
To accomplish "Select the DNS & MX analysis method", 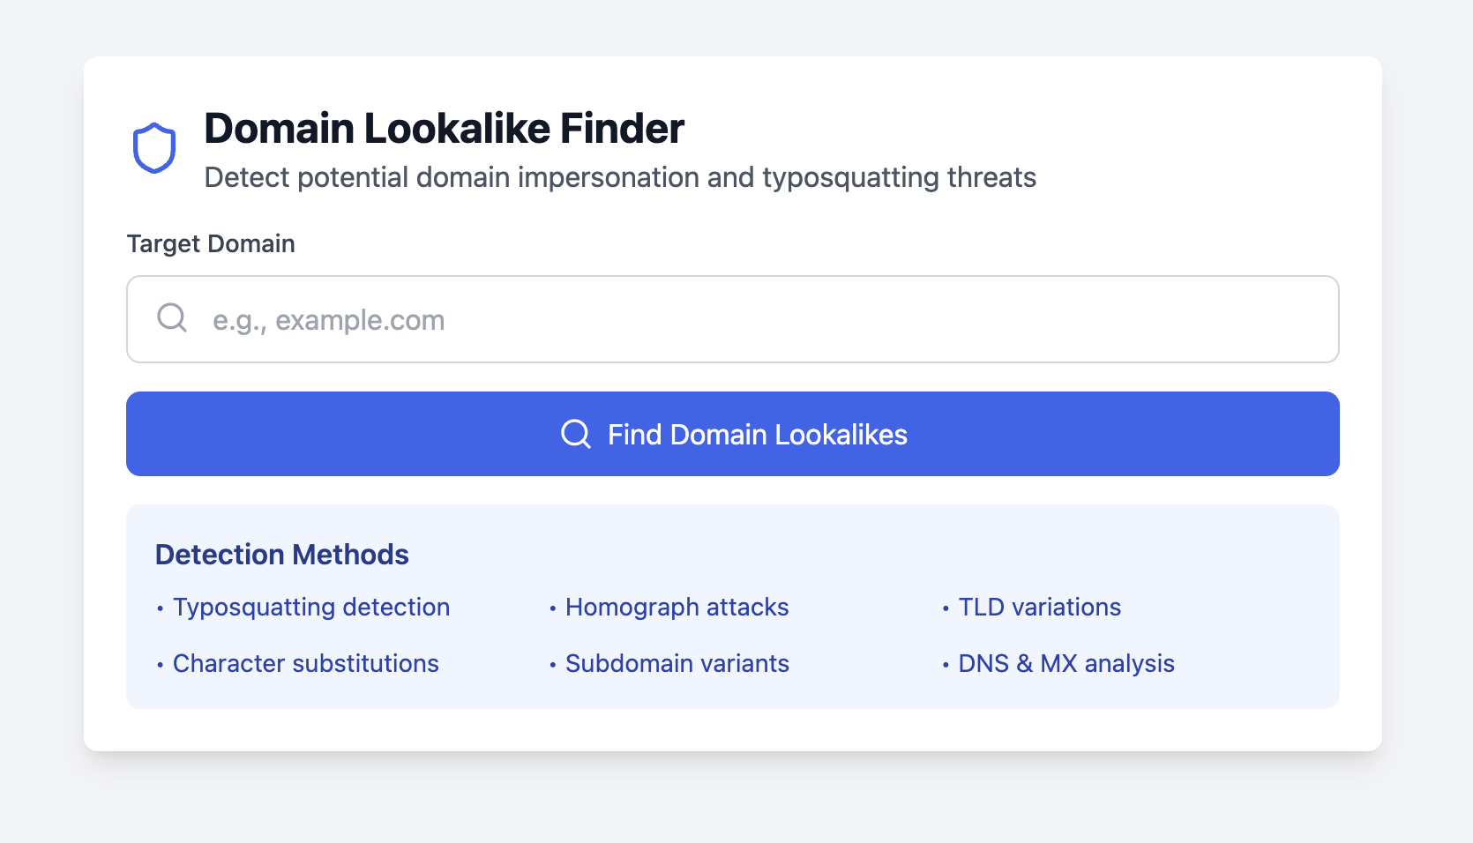I will [x=1066, y=664].
